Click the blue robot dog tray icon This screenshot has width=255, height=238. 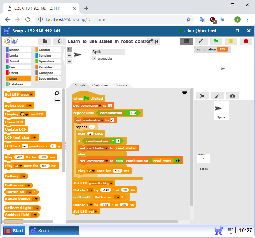tap(218, 231)
